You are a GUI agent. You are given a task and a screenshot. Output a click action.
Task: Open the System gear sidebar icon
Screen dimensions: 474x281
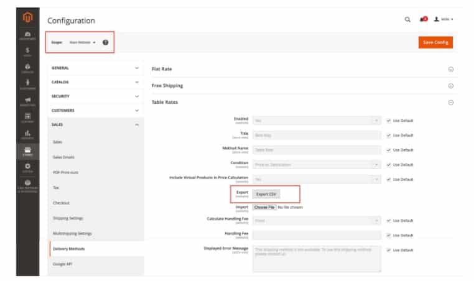click(x=27, y=168)
